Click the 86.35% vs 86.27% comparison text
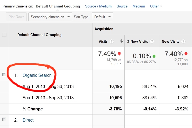 pyautogui.click(x=141, y=62)
